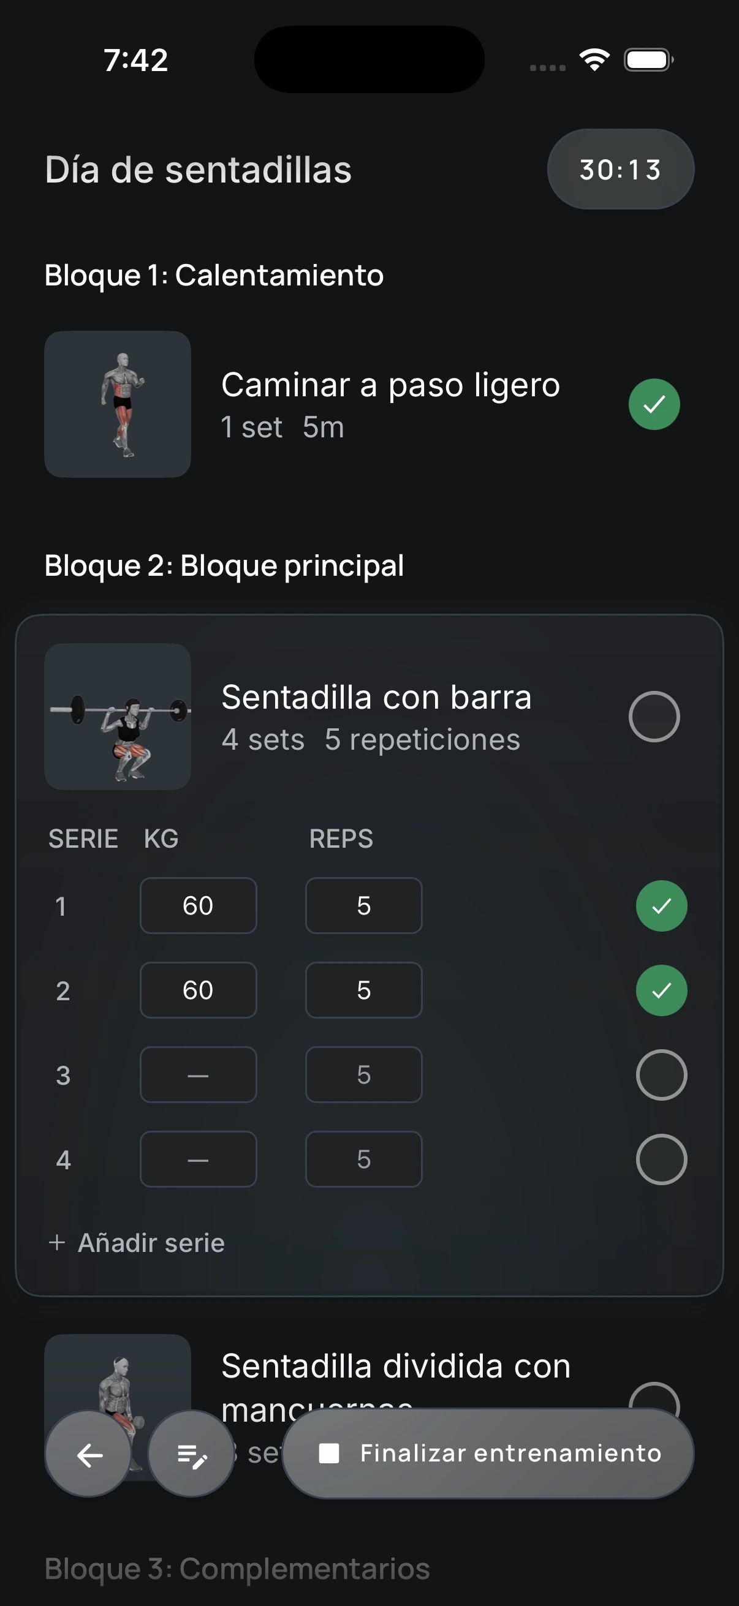Edit the REPS field for set 2

[x=363, y=990]
